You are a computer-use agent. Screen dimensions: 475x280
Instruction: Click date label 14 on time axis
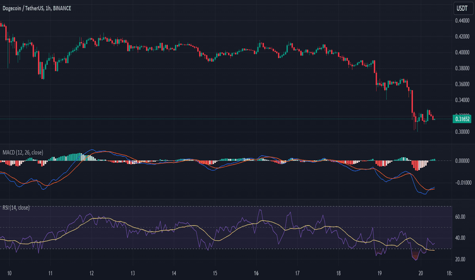coord(174,273)
